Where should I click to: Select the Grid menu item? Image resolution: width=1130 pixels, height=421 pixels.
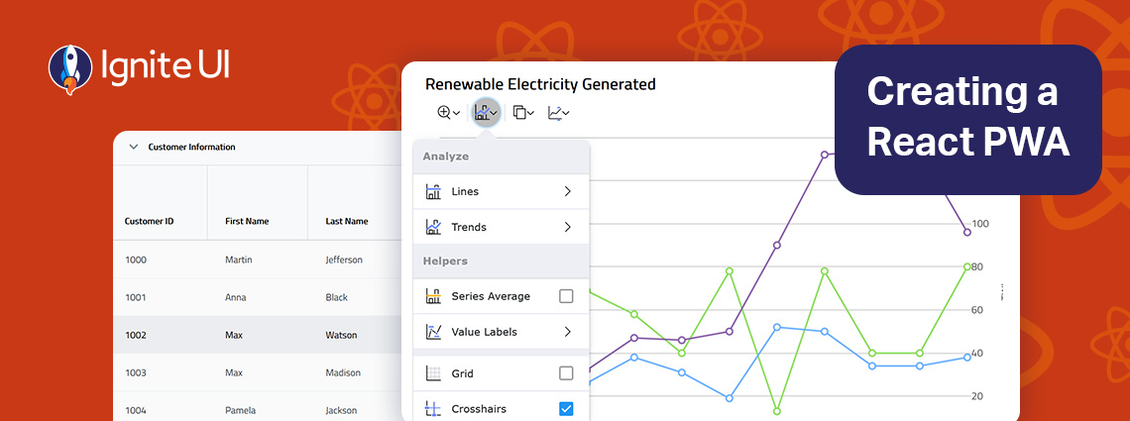[501, 373]
